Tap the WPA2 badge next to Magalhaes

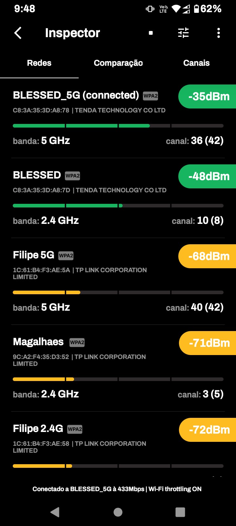(77, 343)
